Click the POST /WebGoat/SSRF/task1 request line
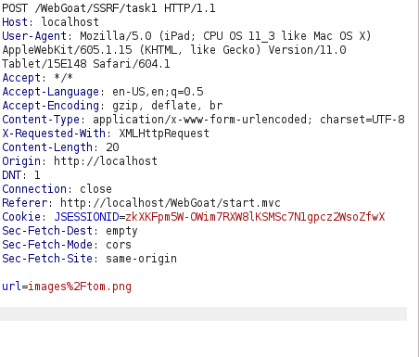419x357 pixels. coord(108,8)
